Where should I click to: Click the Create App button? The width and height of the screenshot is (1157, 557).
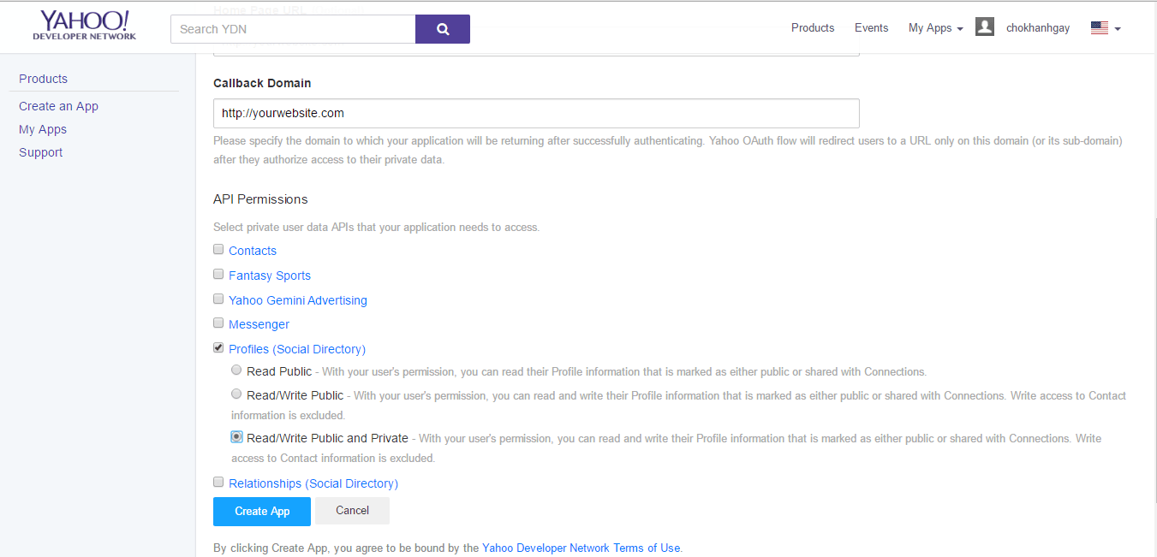[261, 511]
